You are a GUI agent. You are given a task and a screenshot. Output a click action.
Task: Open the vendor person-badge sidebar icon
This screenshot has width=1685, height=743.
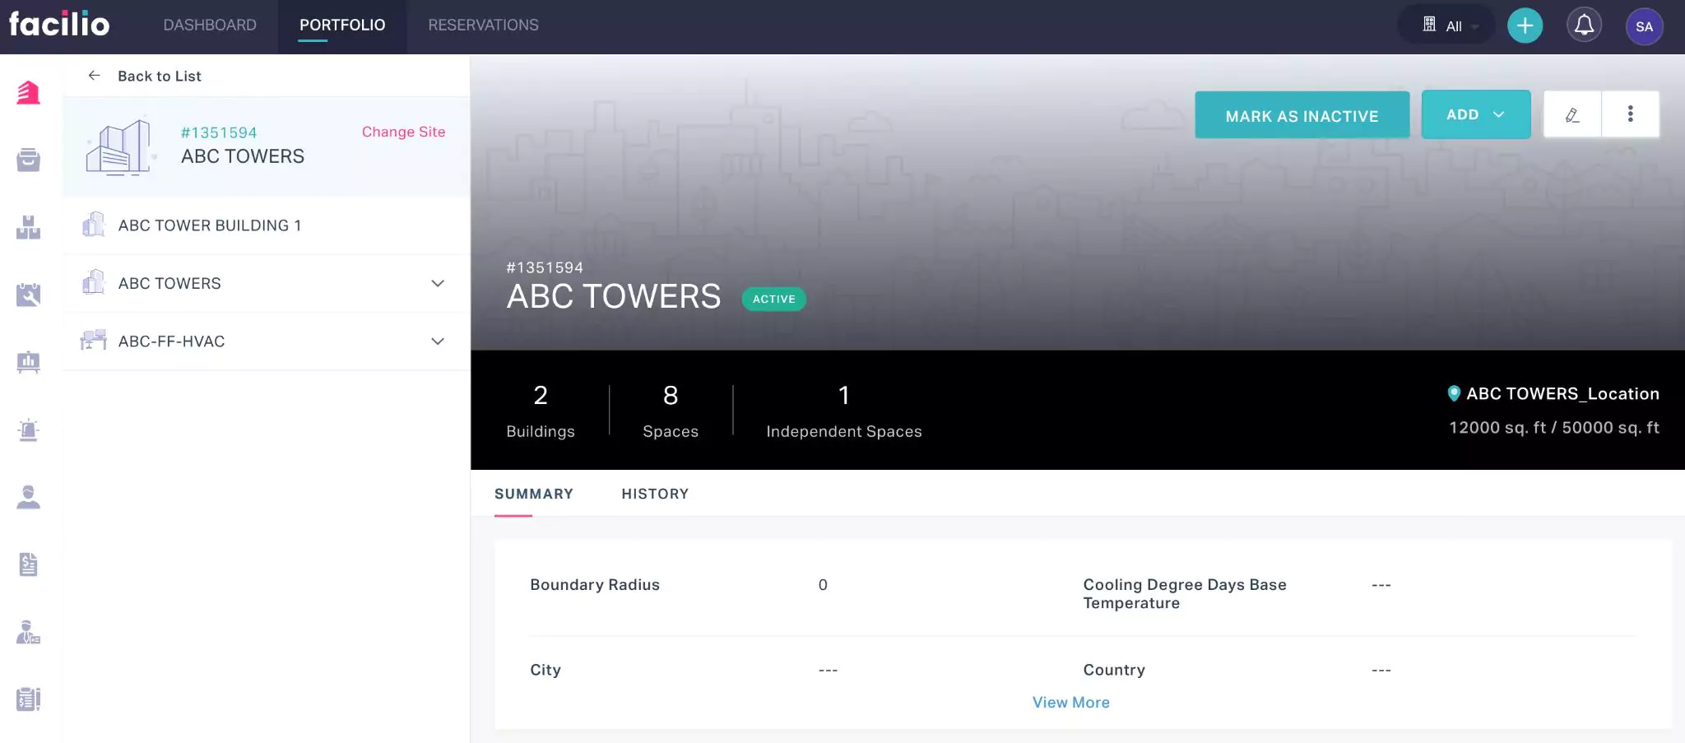[x=29, y=632]
